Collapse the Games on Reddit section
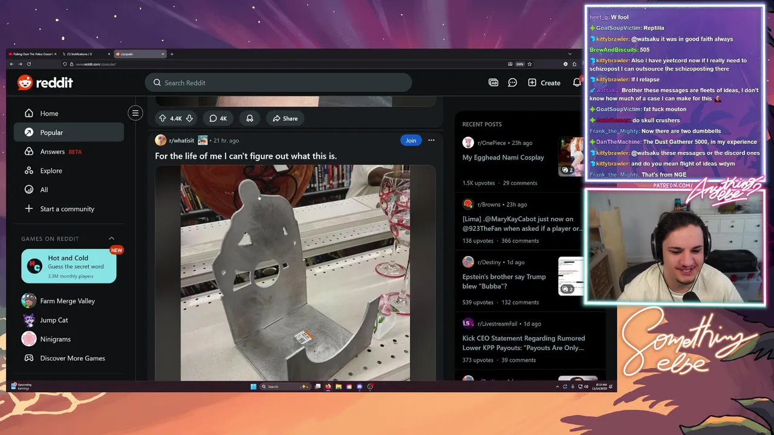The image size is (774, 435). tap(111, 239)
